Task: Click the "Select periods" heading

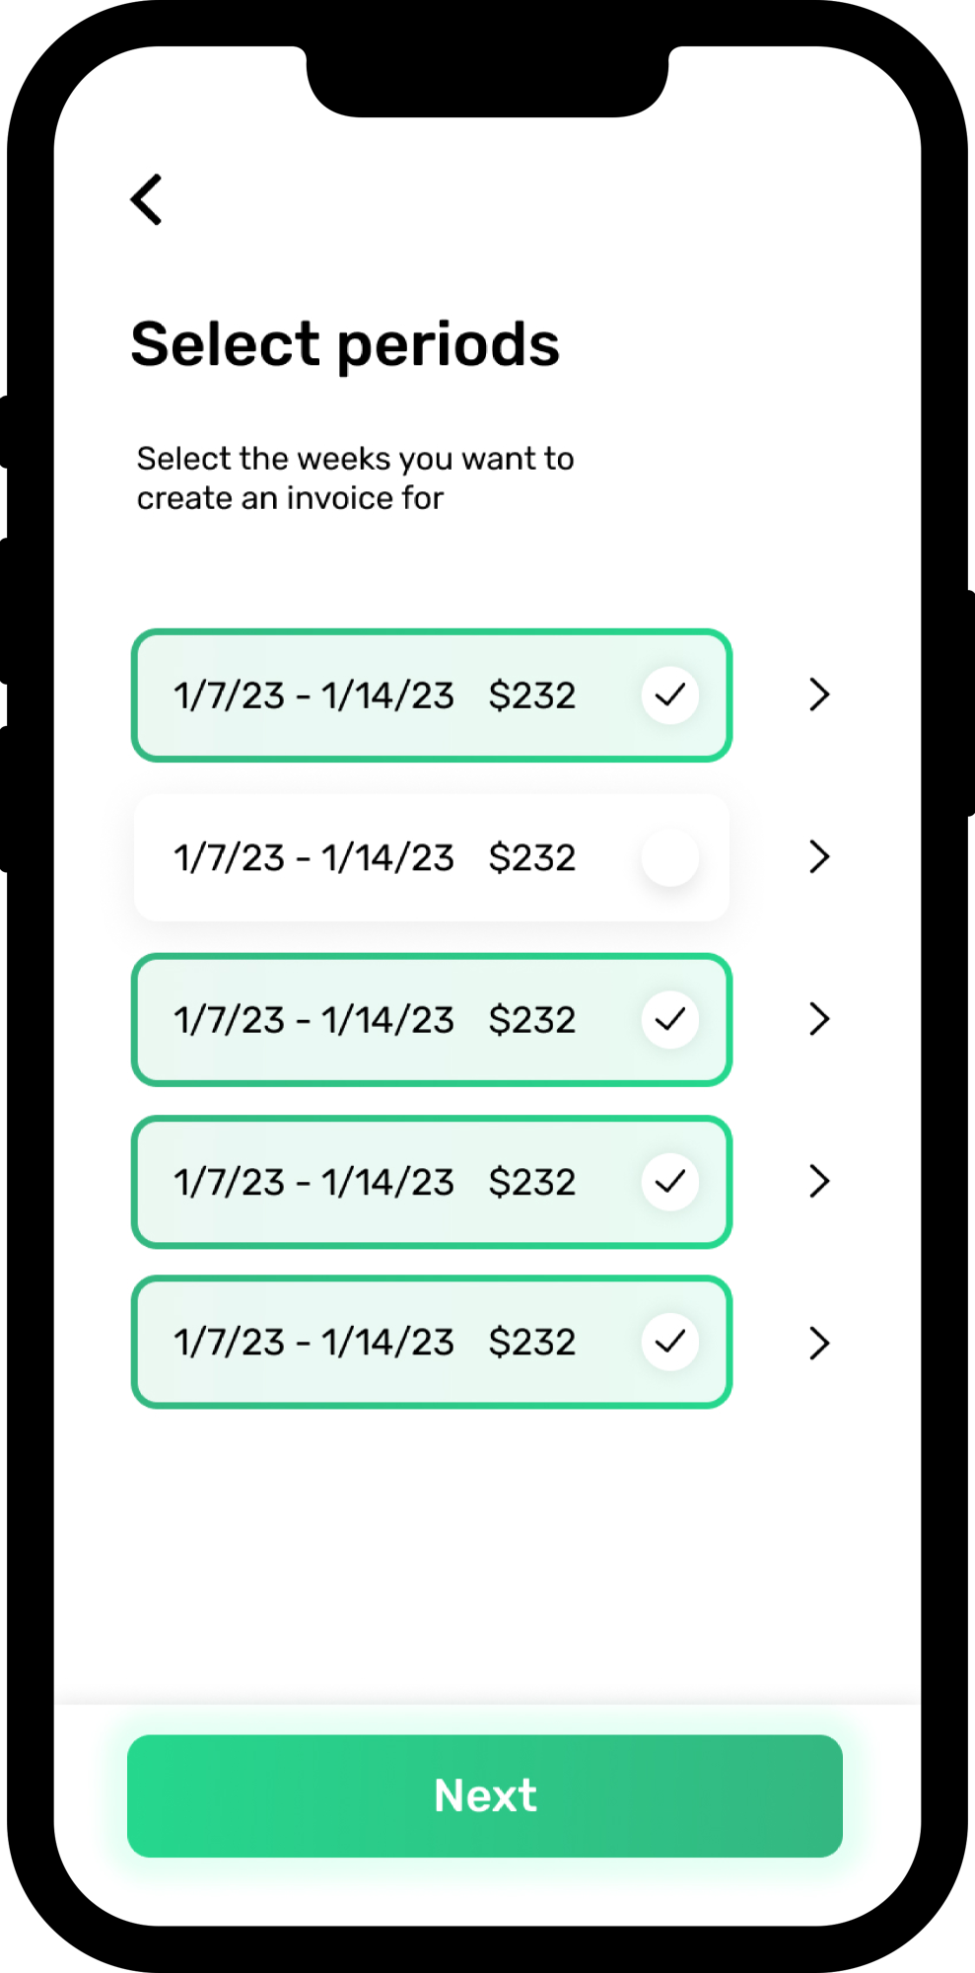Action: pyautogui.click(x=345, y=344)
